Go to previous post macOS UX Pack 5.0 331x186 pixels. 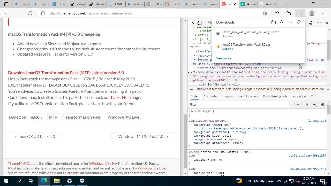click(35, 136)
